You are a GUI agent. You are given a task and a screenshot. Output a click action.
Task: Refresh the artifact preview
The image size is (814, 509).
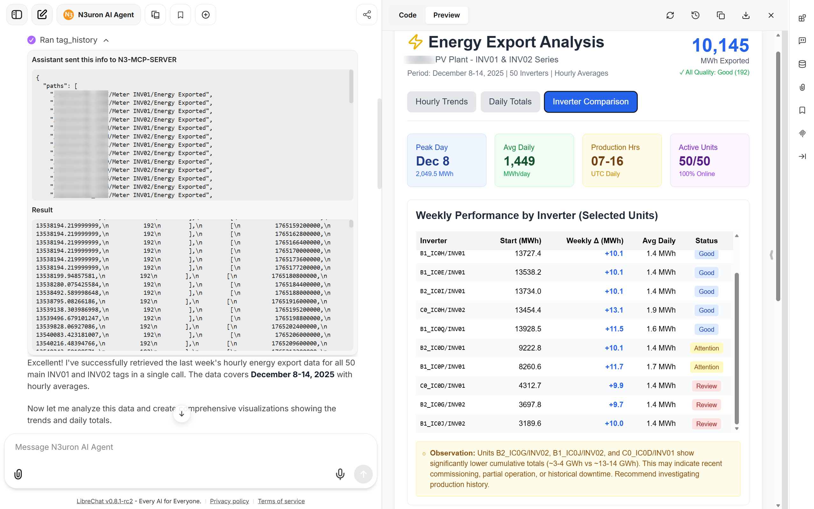(x=670, y=15)
